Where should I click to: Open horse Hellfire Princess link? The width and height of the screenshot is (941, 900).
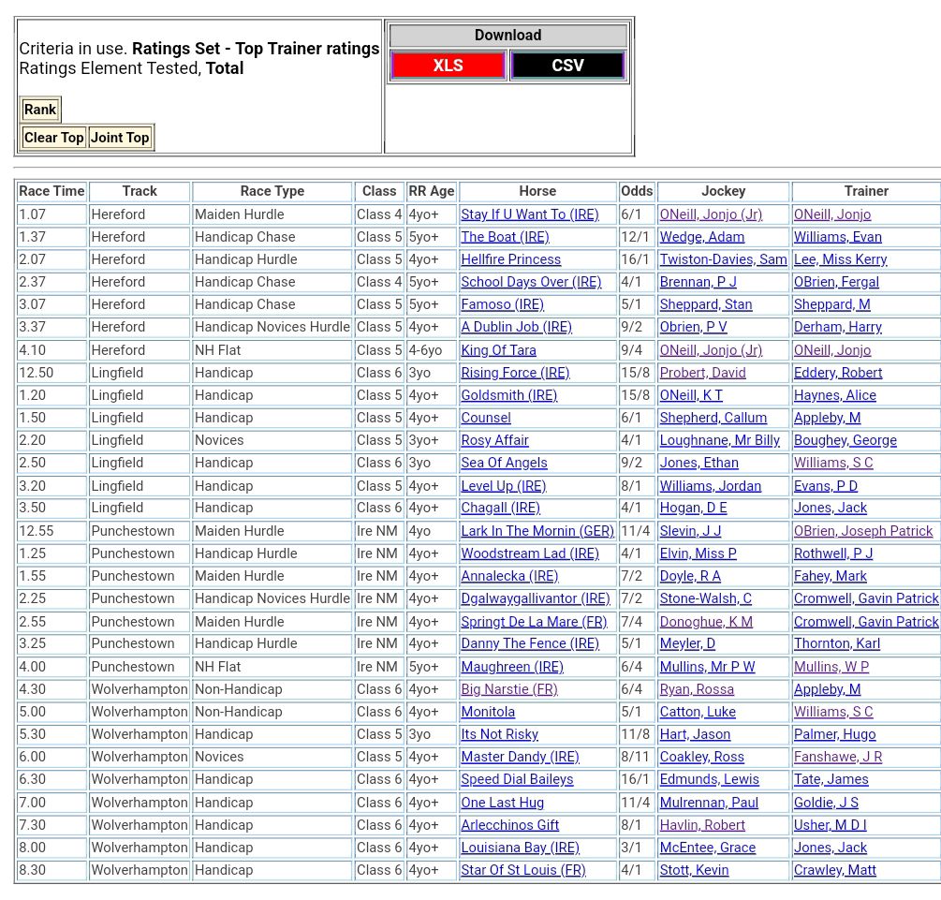[510, 259]
